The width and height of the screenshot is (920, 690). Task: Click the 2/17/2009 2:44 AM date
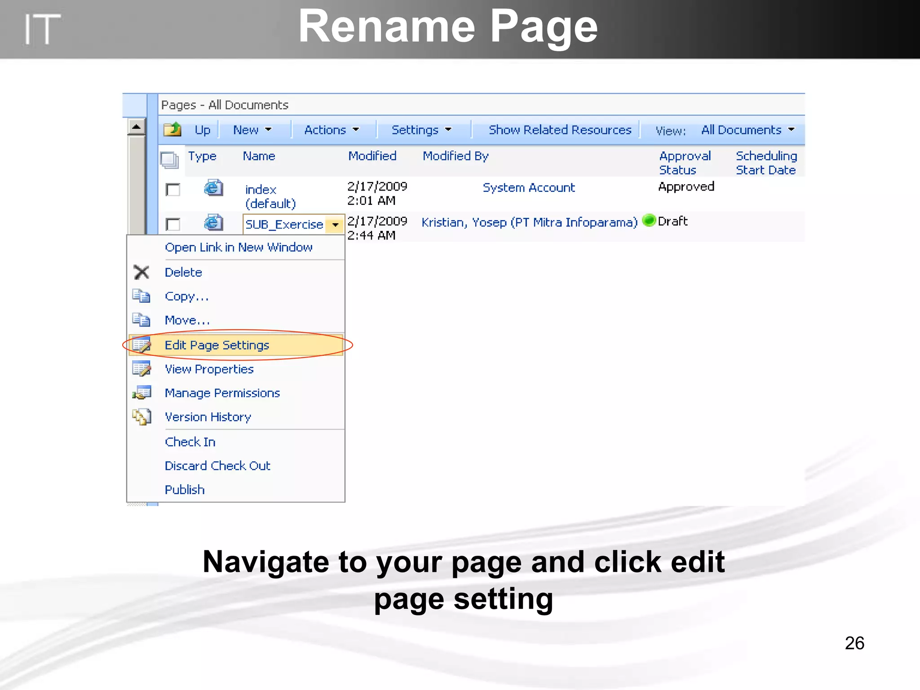pyautogui.click(x=377, y=228)
